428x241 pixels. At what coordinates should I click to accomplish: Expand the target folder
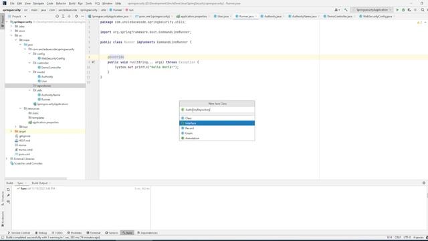click(11, 131)
